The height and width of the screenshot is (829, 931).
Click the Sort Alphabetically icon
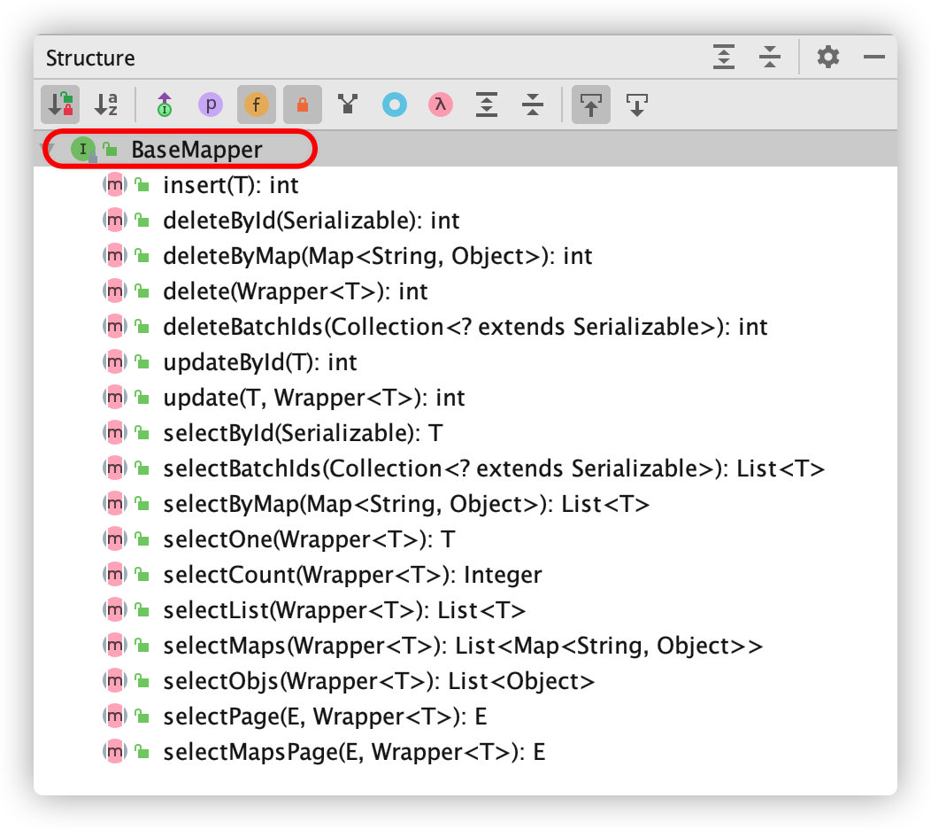[106, 105]
